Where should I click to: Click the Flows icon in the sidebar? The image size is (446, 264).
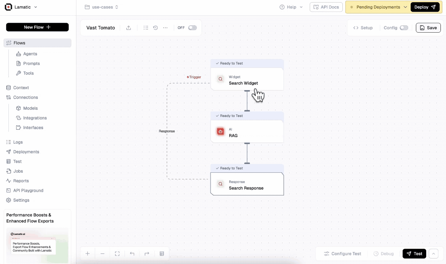click(9, 43)
